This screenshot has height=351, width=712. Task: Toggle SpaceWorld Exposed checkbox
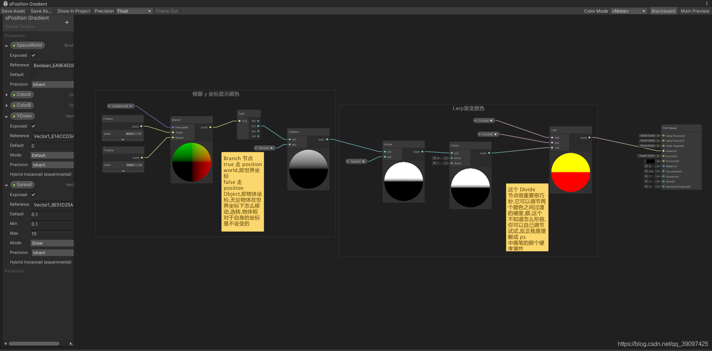(x=33, y=55)
